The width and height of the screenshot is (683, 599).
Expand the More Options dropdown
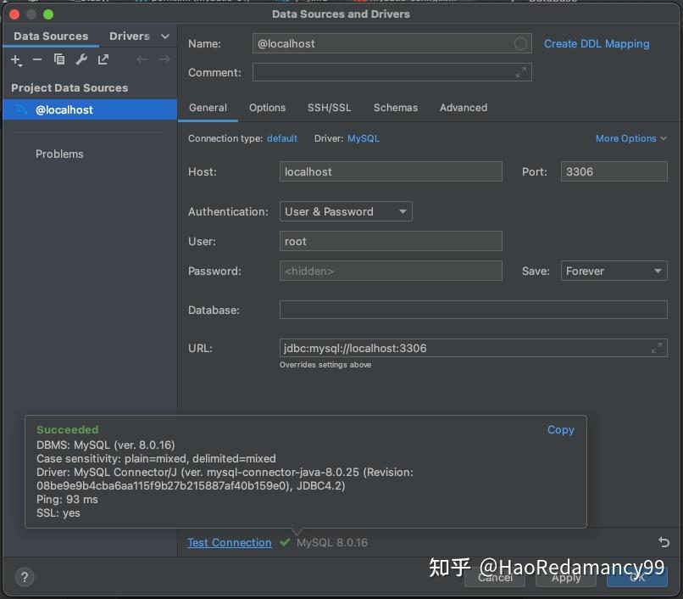click(631, 138)
